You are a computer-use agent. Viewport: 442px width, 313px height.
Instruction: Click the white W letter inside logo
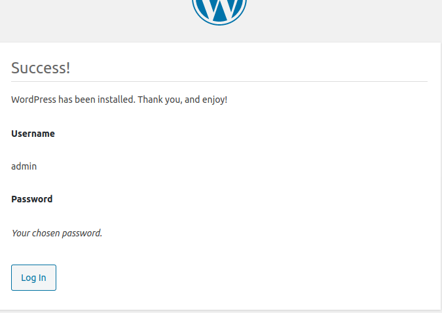click(219, 9)
